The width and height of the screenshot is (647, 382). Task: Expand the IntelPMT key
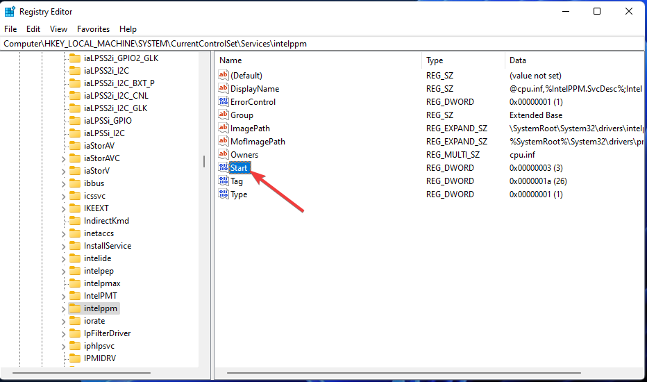(64, 297)
